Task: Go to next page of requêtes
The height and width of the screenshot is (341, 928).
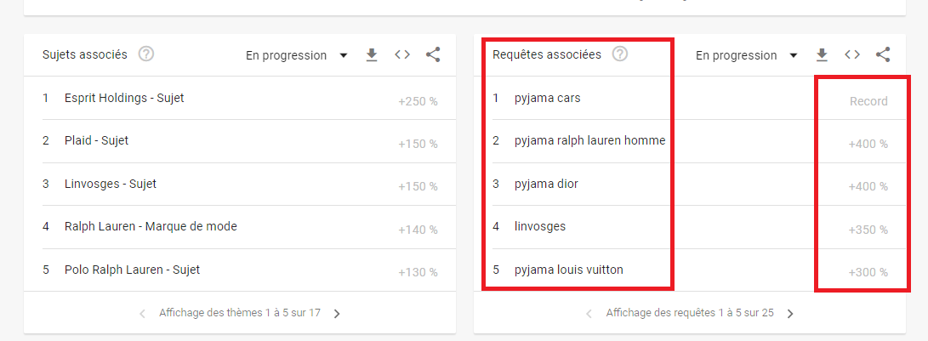Action: [x=790, y=314]
